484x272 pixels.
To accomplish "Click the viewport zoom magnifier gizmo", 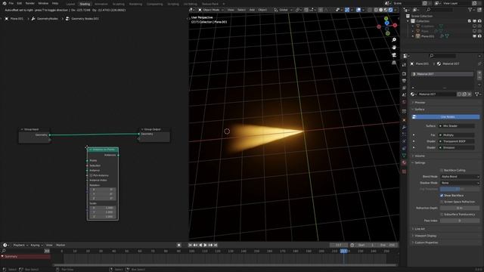I will click(x=394, y=40).
